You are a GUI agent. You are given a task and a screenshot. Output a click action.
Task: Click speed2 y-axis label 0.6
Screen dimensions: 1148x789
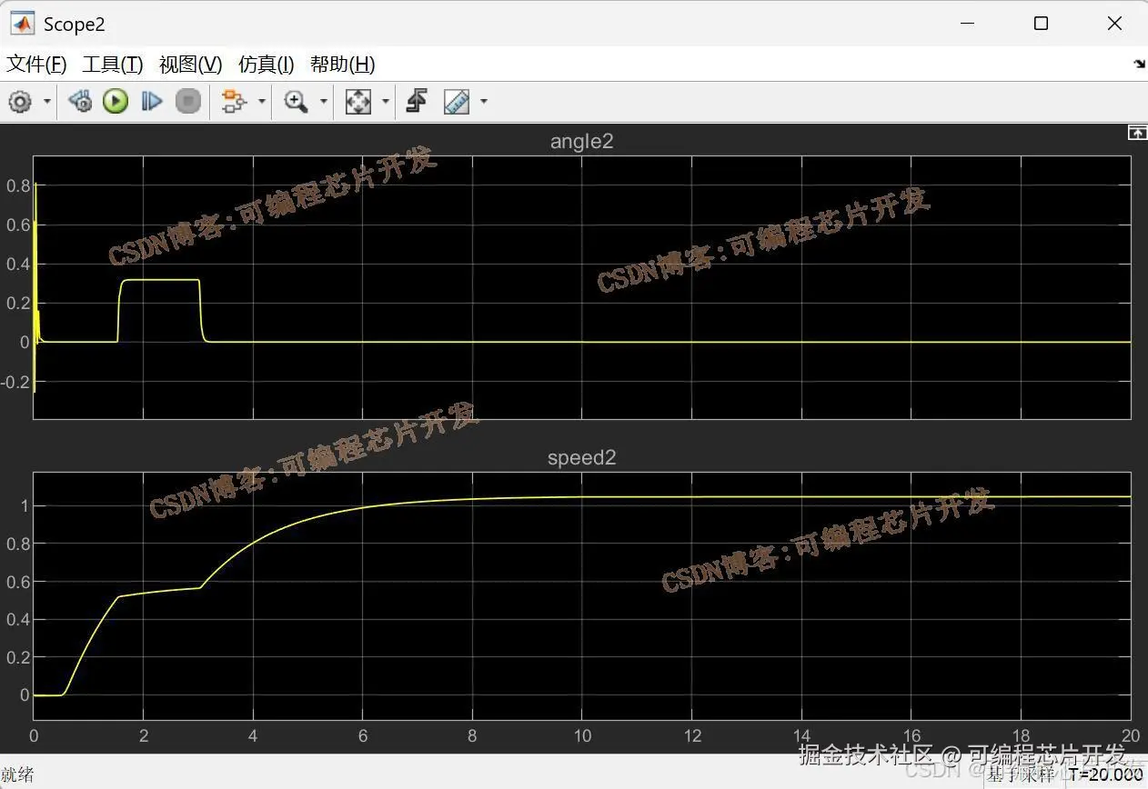(18, 582)
